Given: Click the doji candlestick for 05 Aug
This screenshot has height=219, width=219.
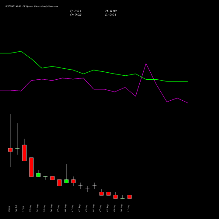Looking at the screenshot, I should [46, 177].
